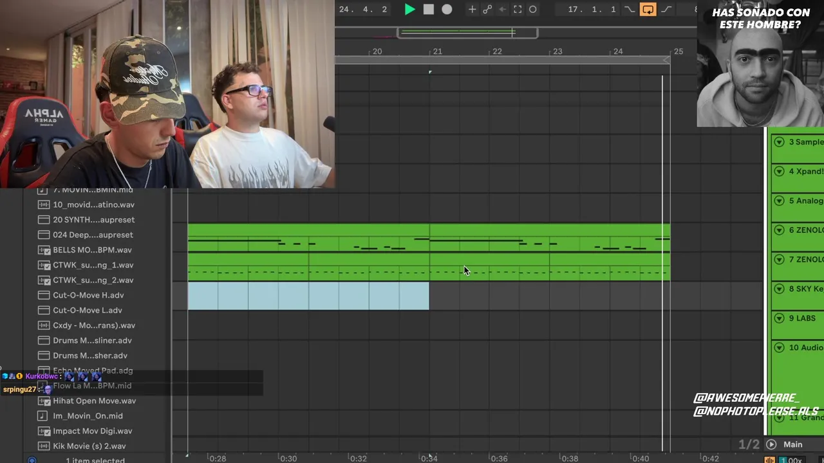
Task: Fold track 5 Analog with its arrow
Action: [779, 201]
